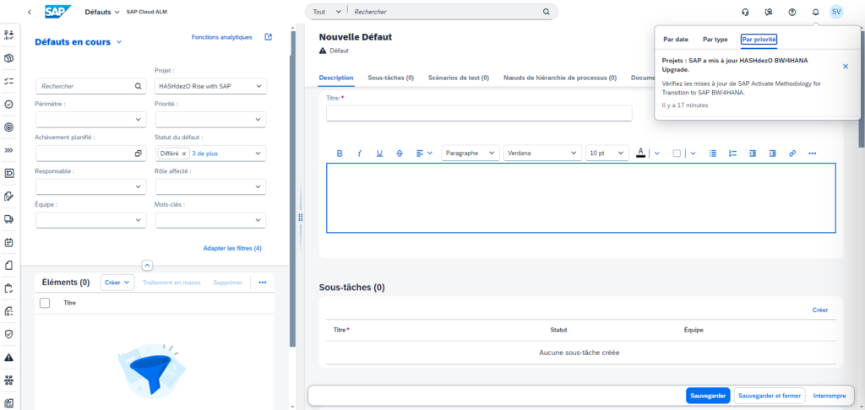Click the magnifier in the top search bar

(x=547, y=12)
